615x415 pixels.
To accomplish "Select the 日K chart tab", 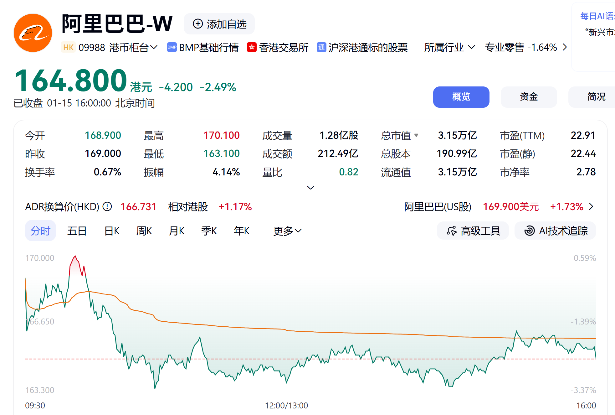I will [112, 231].
